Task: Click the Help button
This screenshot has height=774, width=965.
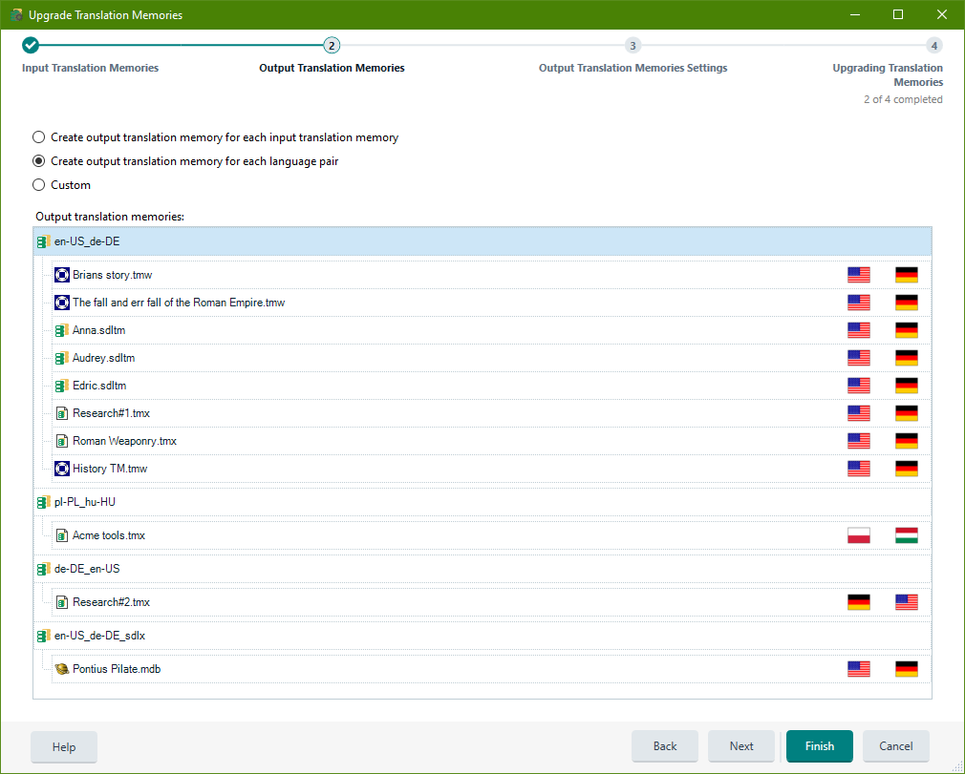Action: pos(63,746)
